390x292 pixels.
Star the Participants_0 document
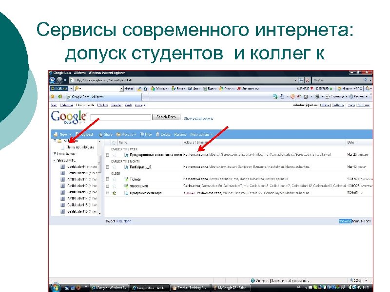[x=114, y=167]
